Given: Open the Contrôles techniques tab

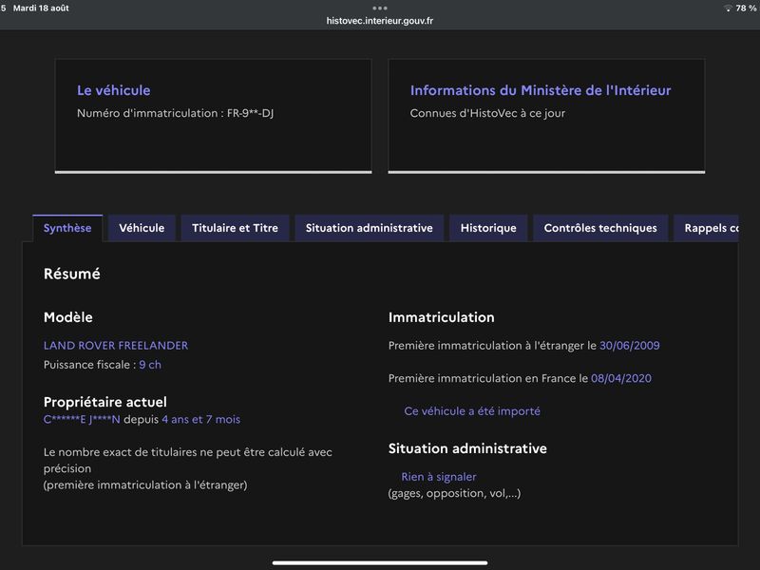Looking at the screenshot, I should (x=600, y=228).
